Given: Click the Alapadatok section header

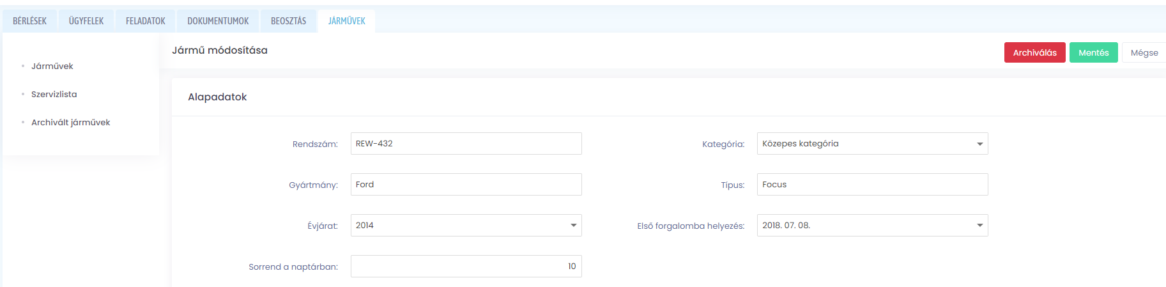Looking at the screenshot, I should [217, 97].
